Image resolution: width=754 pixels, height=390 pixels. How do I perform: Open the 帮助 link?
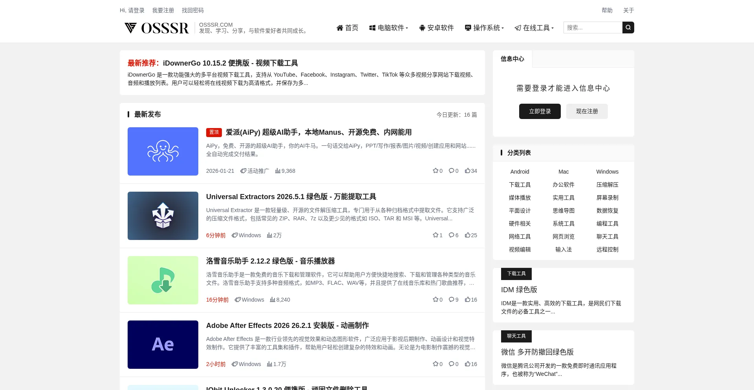[x=607, y=10]
